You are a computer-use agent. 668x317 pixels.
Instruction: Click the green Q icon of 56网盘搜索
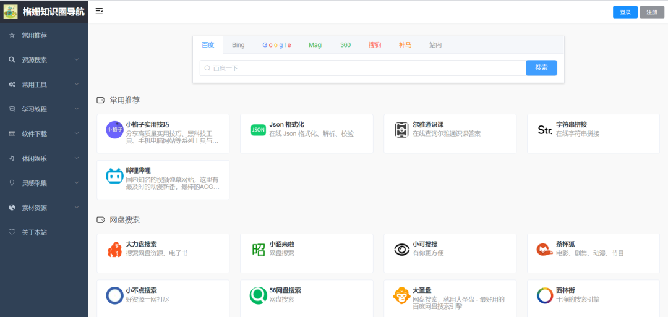click(x=258, y=296)
